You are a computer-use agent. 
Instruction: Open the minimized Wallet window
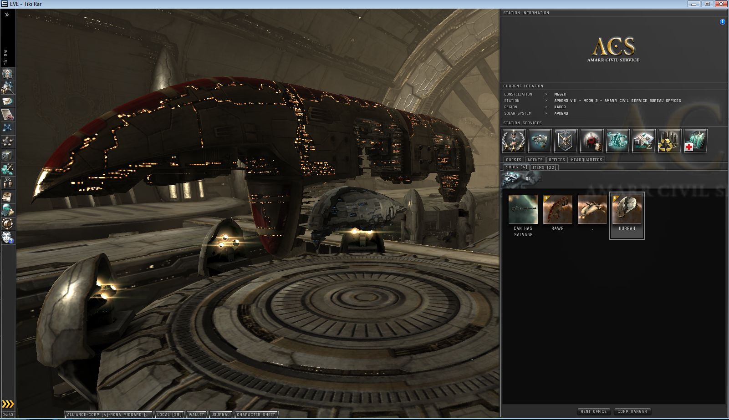[x=197, y=415]
